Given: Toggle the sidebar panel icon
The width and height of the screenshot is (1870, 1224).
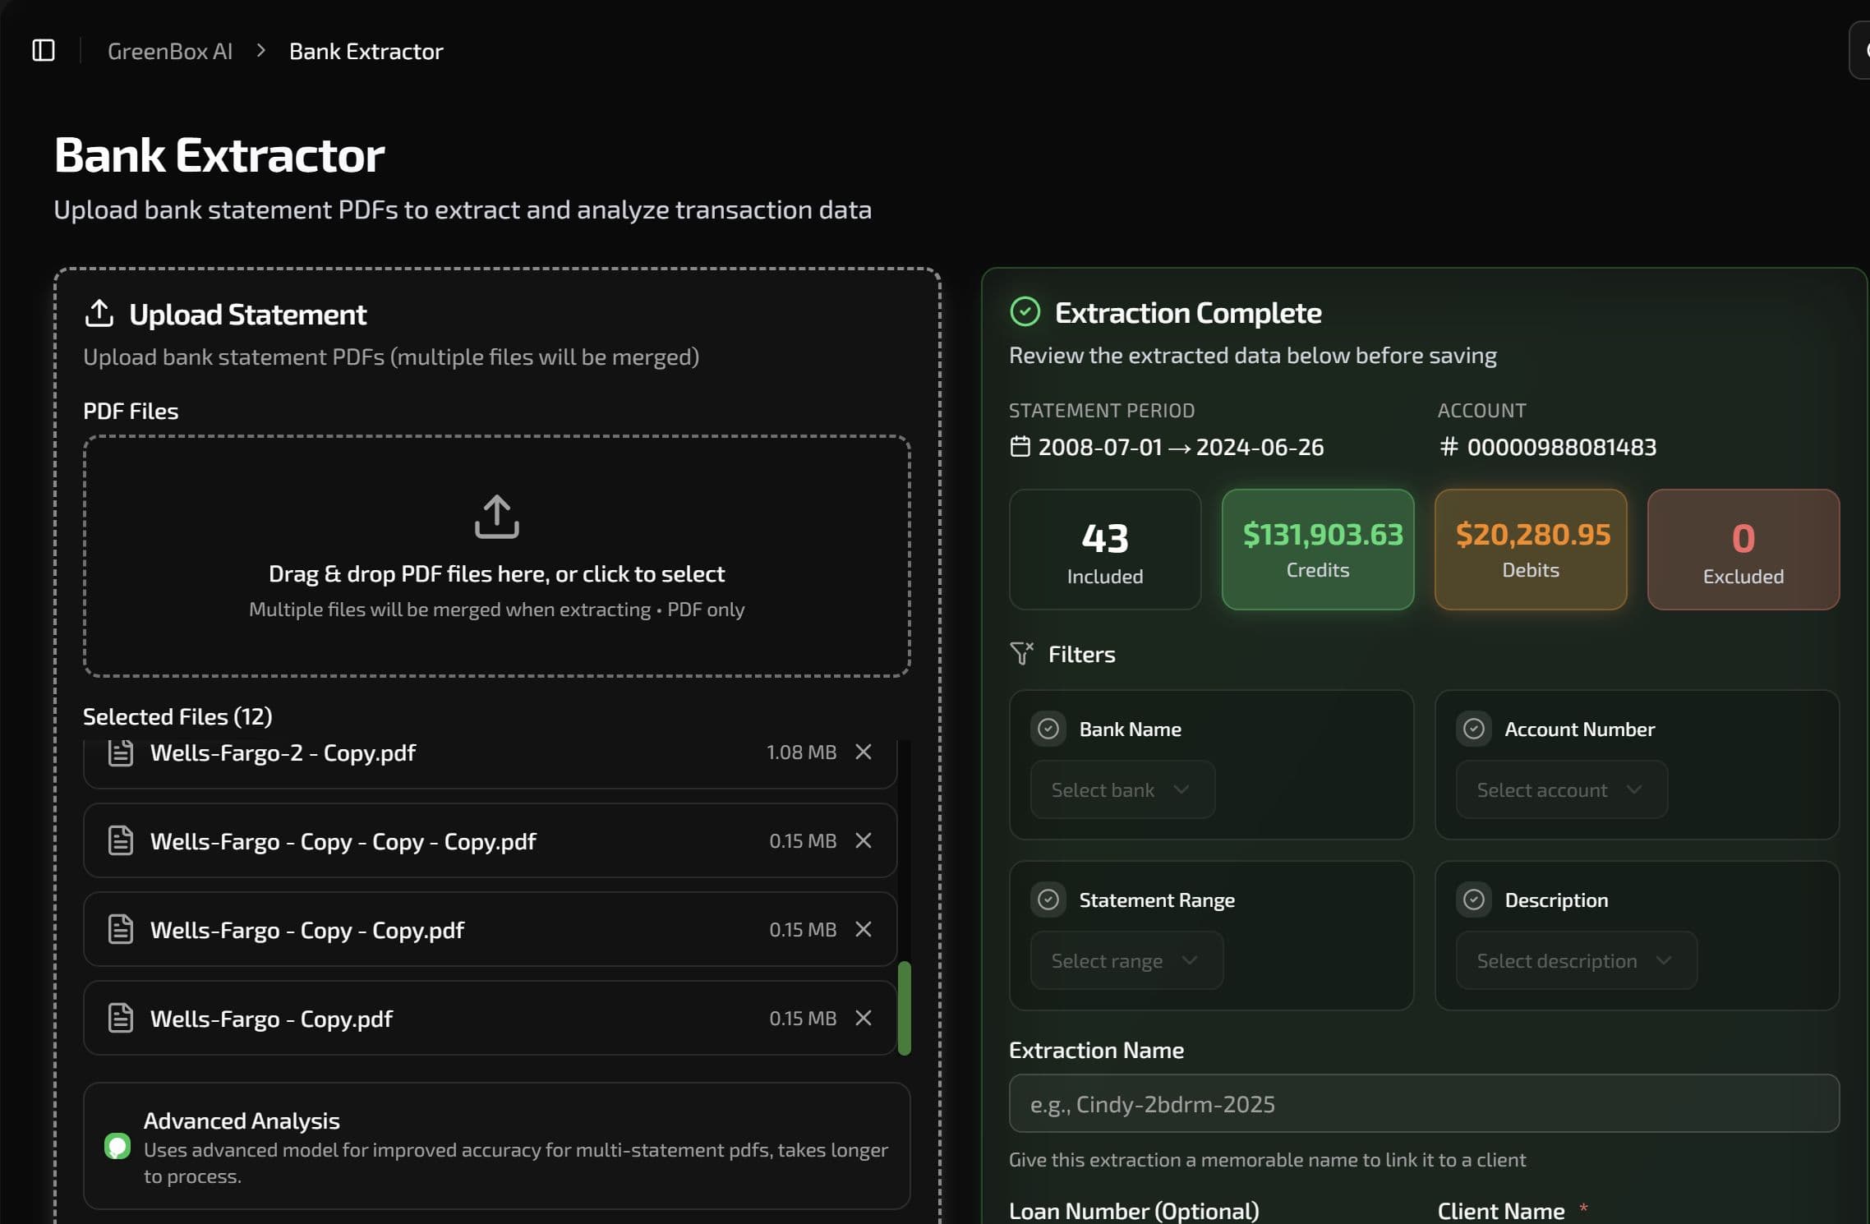Looking at the screenshot, I should point(44,51).
